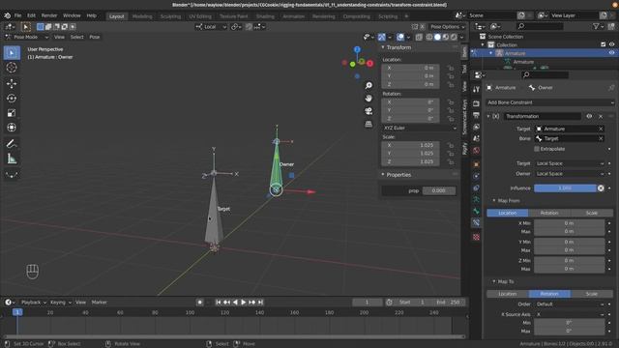Open the Output properties tab icon

click(477, 115)
